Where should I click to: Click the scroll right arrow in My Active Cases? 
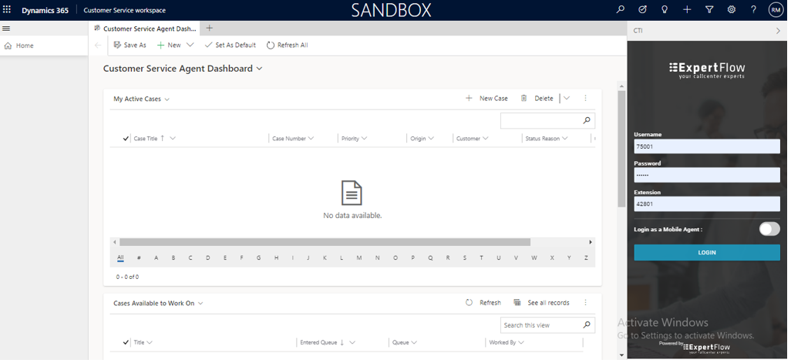coord(591,242)
